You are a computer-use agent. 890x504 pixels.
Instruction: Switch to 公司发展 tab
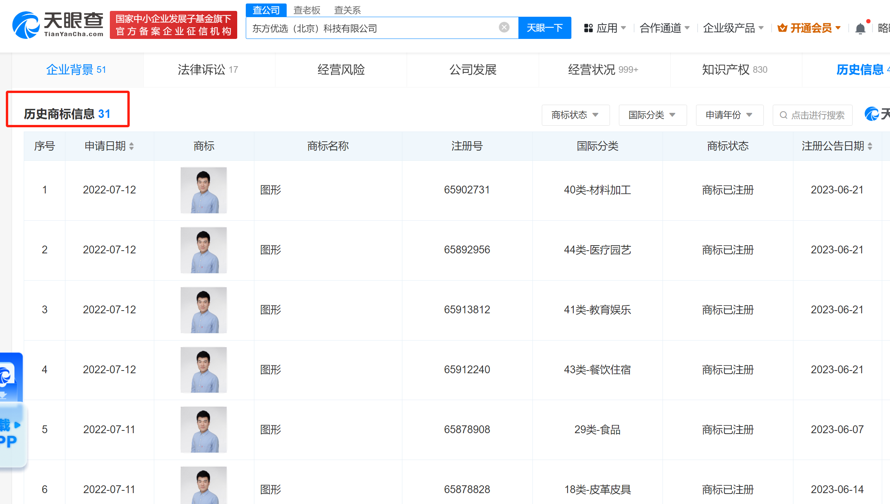click(x=473, y=70)
